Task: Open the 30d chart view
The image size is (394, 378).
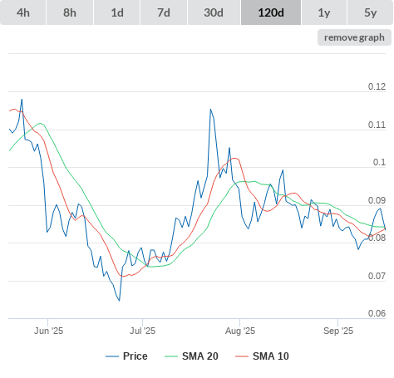Action: [214, 12]
